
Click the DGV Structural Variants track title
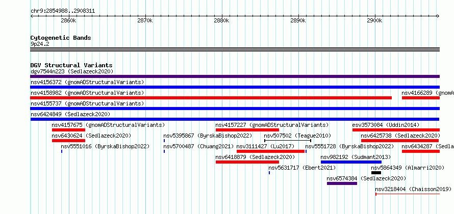coord(71,65)
